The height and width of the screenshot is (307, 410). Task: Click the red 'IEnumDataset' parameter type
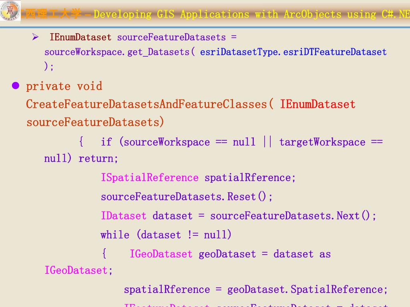pos(318,104)
